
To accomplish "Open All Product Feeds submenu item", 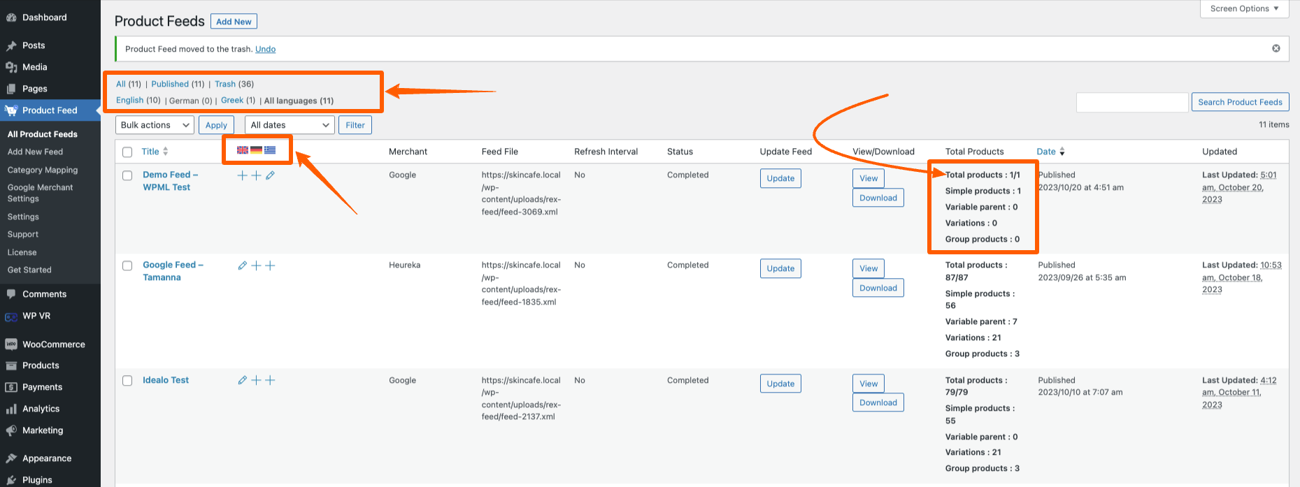I will point(43,134).
